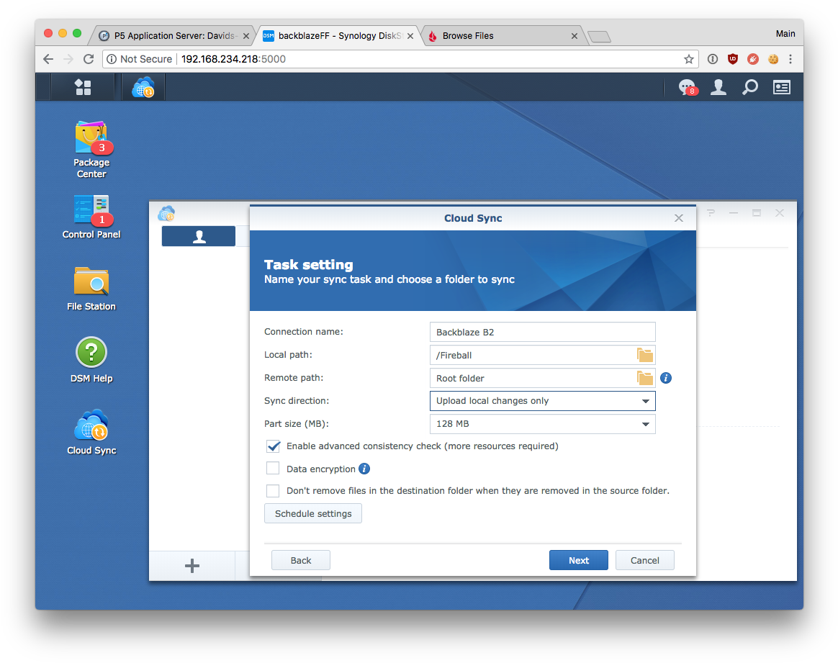Bookmark page with star icon

pyautogui.click(x=688, y=59)
